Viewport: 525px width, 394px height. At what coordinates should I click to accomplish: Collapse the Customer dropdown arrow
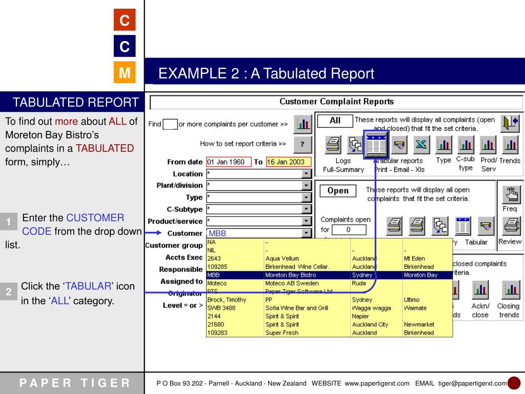click(x=306, y=233)
